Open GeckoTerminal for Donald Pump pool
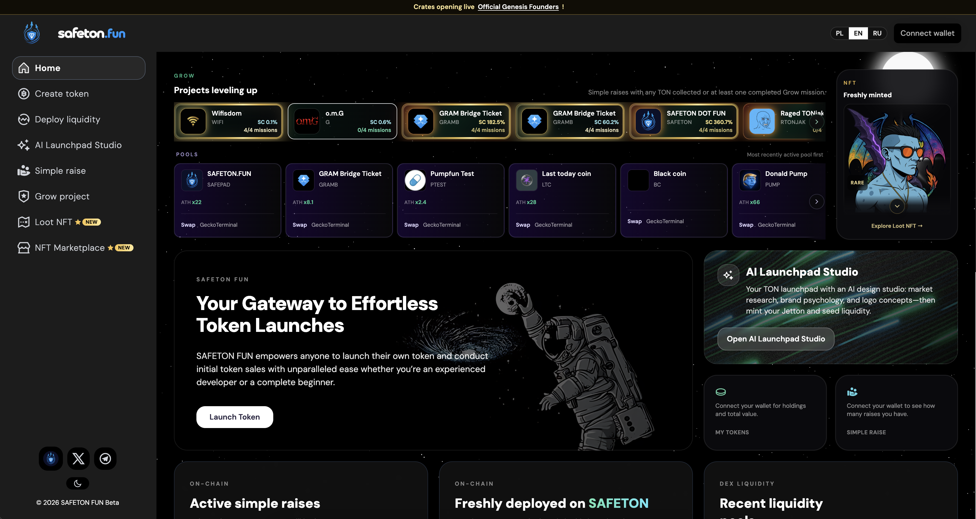The width and height of the screenshot is (976, 519). click(776, 225)
